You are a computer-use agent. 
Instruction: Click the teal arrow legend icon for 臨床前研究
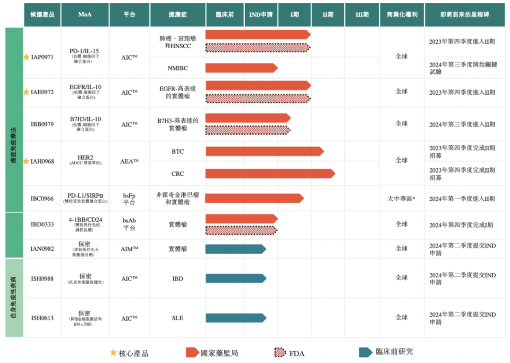pyautogui.click(x=365, y=352)
